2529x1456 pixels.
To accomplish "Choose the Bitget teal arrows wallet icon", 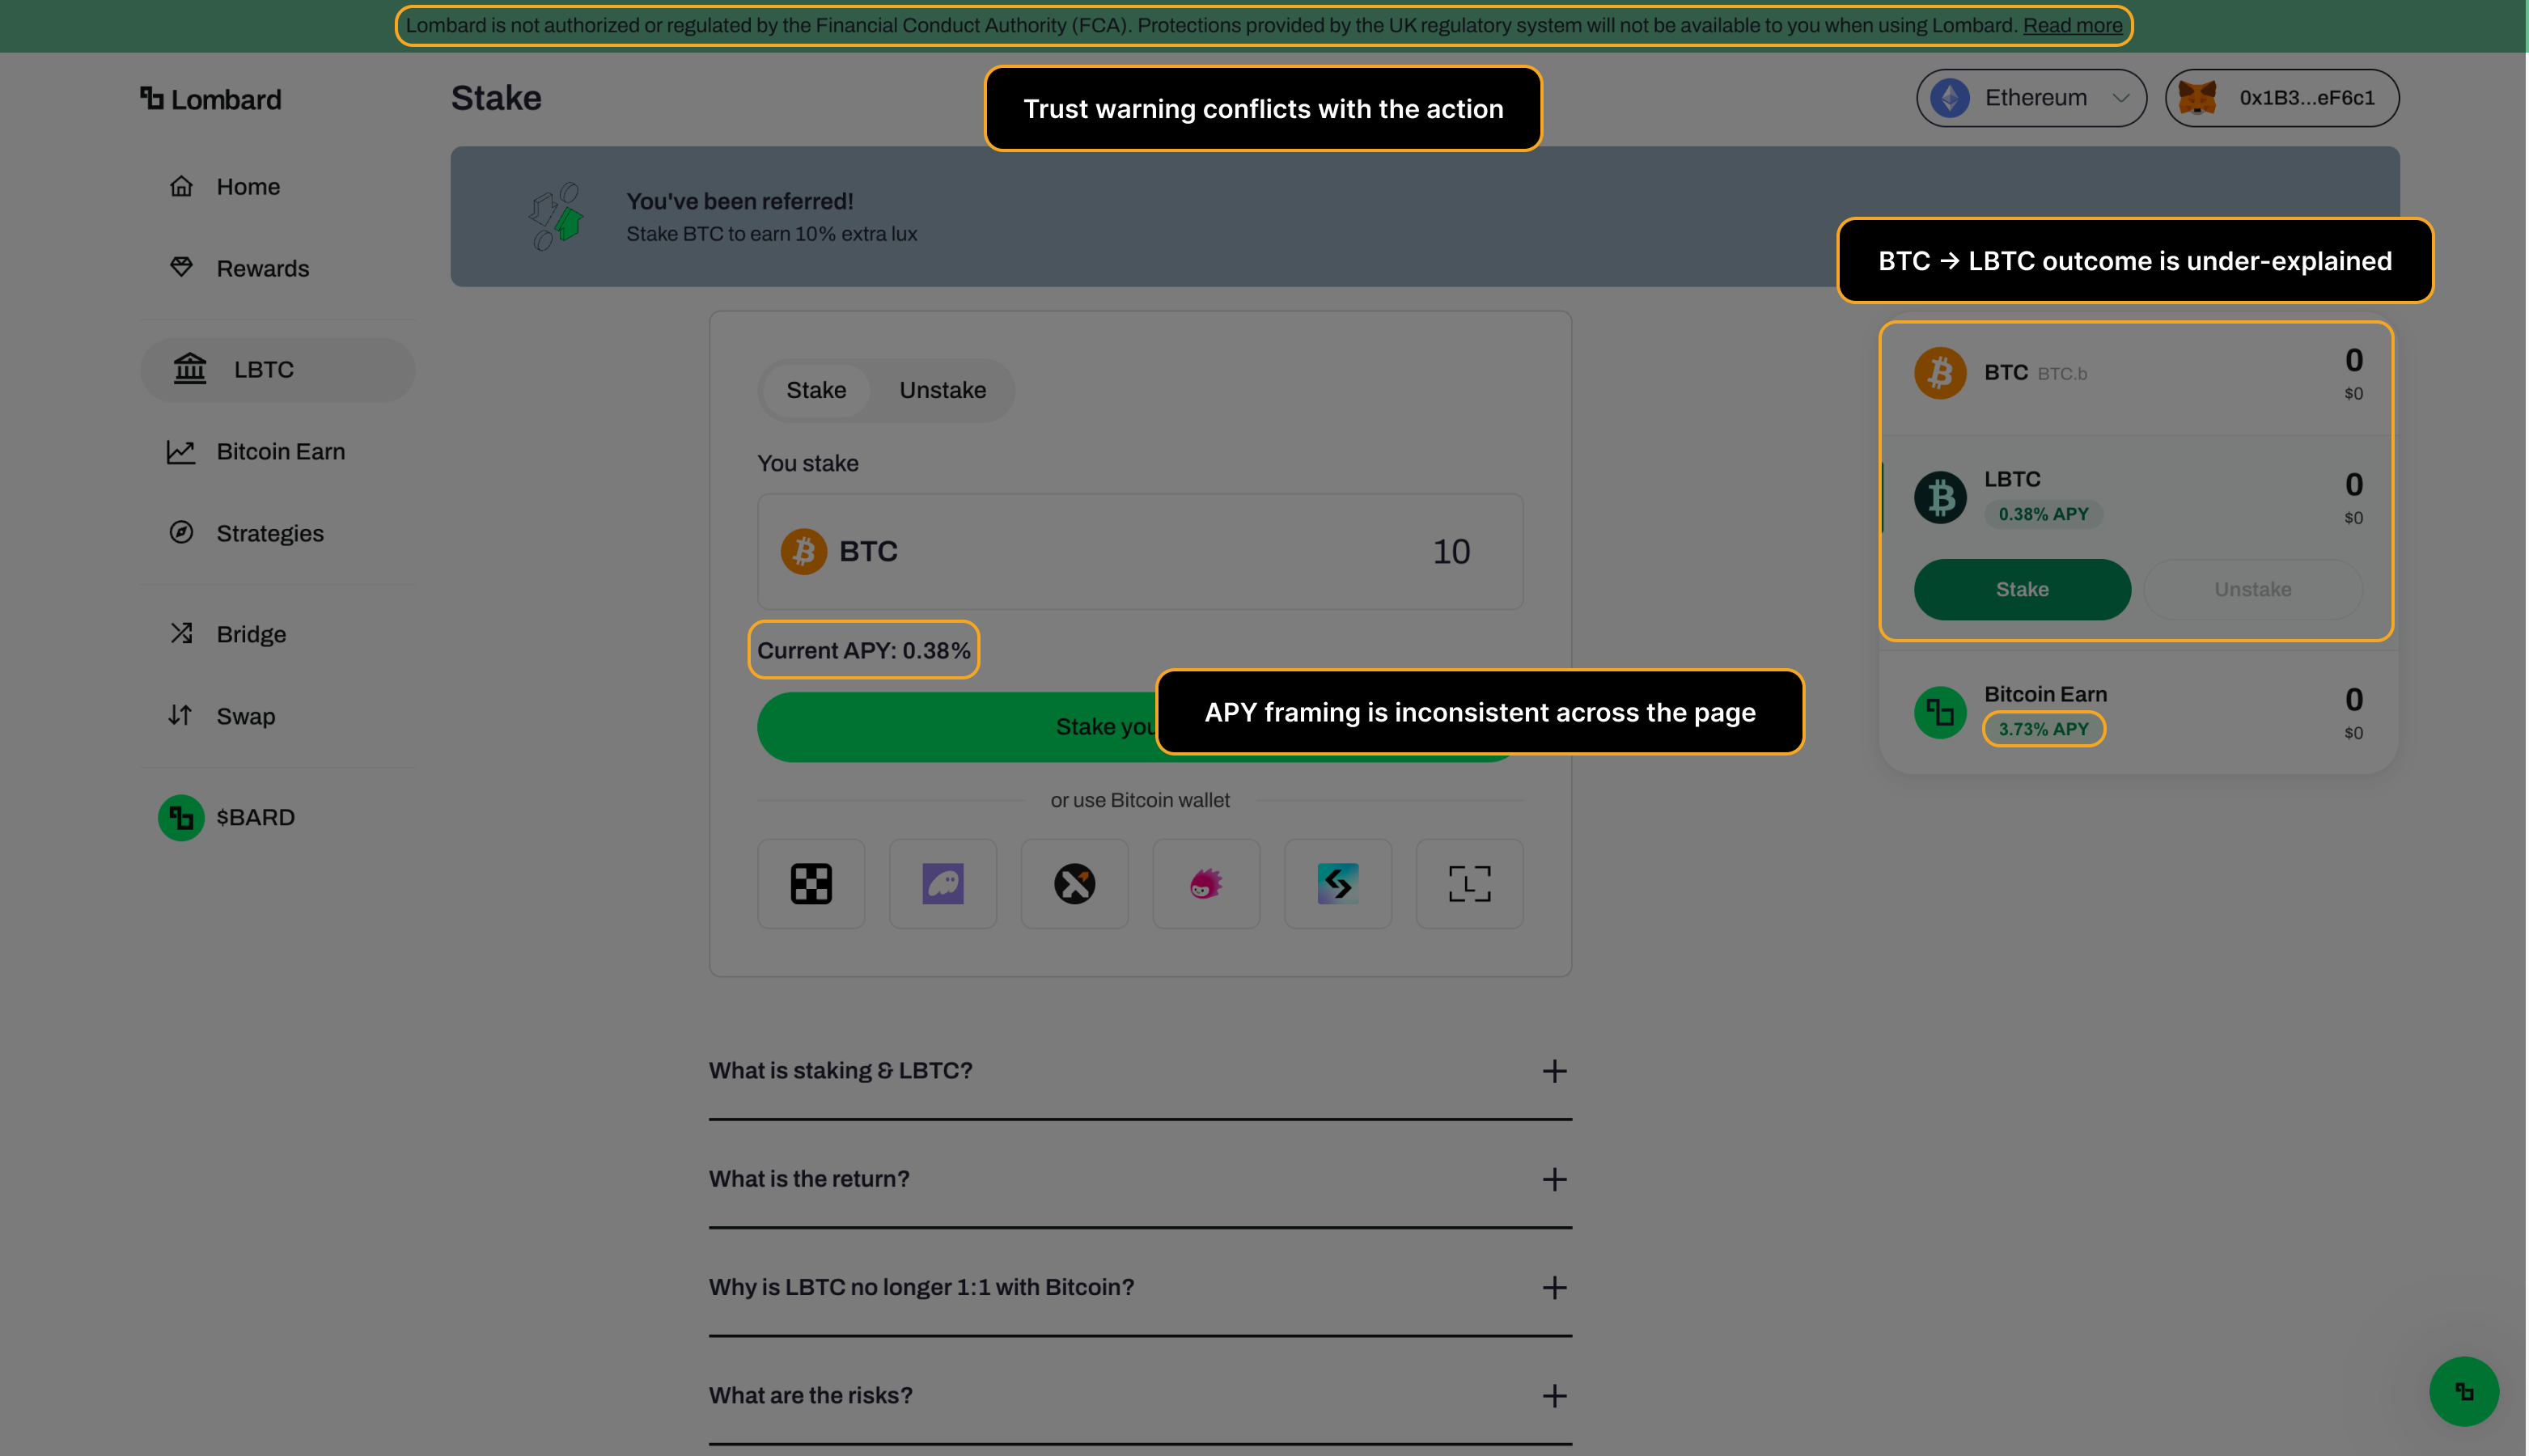I will (1338, 884).
